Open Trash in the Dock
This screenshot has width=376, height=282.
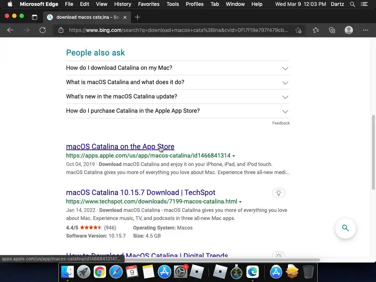[308, 272]
